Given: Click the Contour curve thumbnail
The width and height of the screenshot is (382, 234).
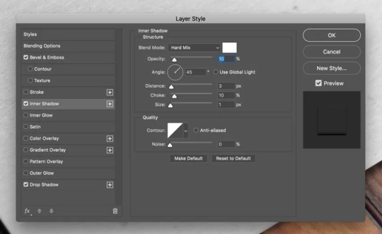Looking at the screenshot, I should (175, 131).
